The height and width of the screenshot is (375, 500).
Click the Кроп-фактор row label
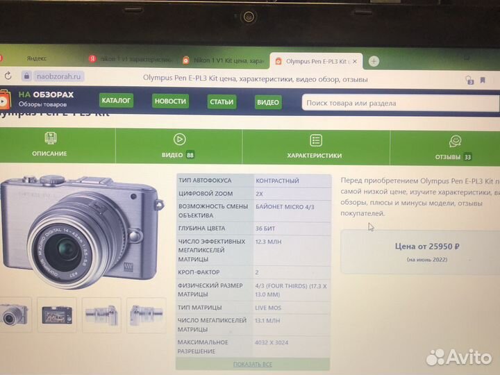click(x=199, y=272)
